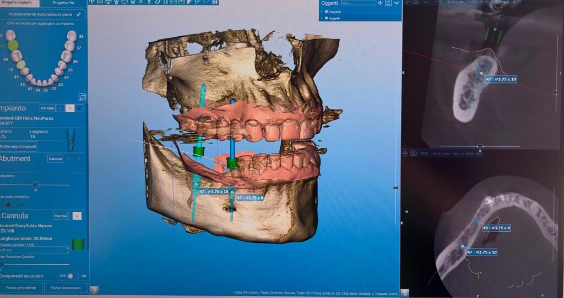Click the grid icon in top toolbar
Screen dimensions: 564x298
215,2
